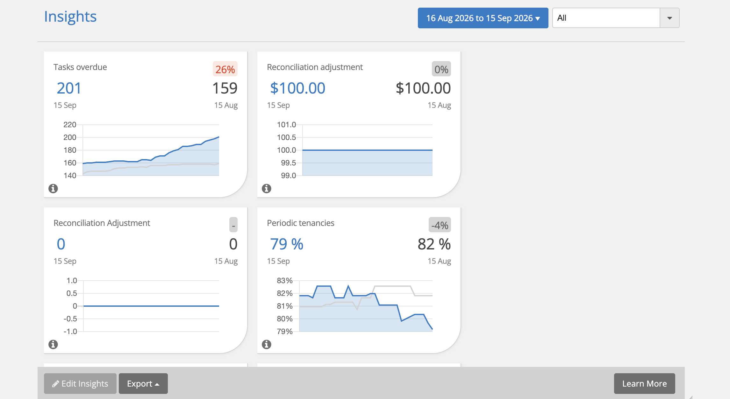730x399 pixels.
Task: Open the Export menu
Action: click(143, 383)
